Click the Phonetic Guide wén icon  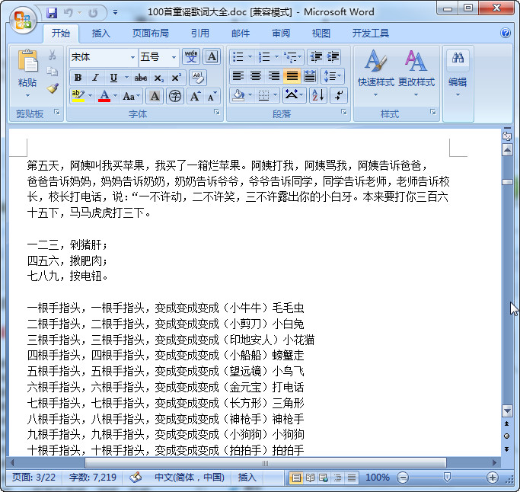click(x=191, y=57)
